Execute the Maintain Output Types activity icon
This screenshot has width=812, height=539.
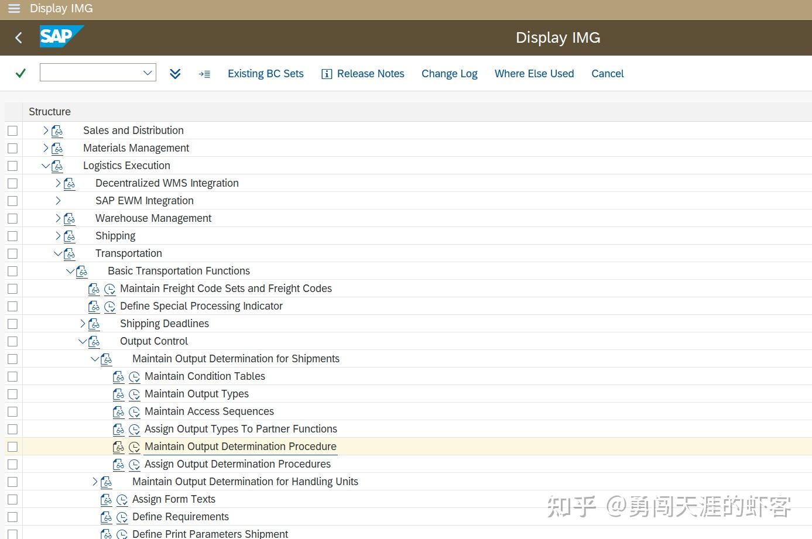coord(134,394)
